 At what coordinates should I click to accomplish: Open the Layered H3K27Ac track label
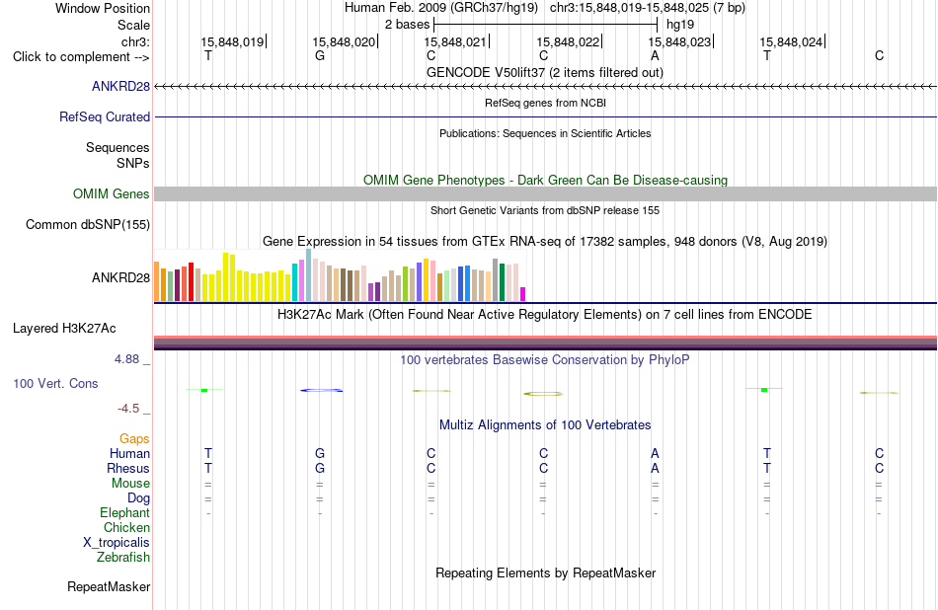click(64, 328)
